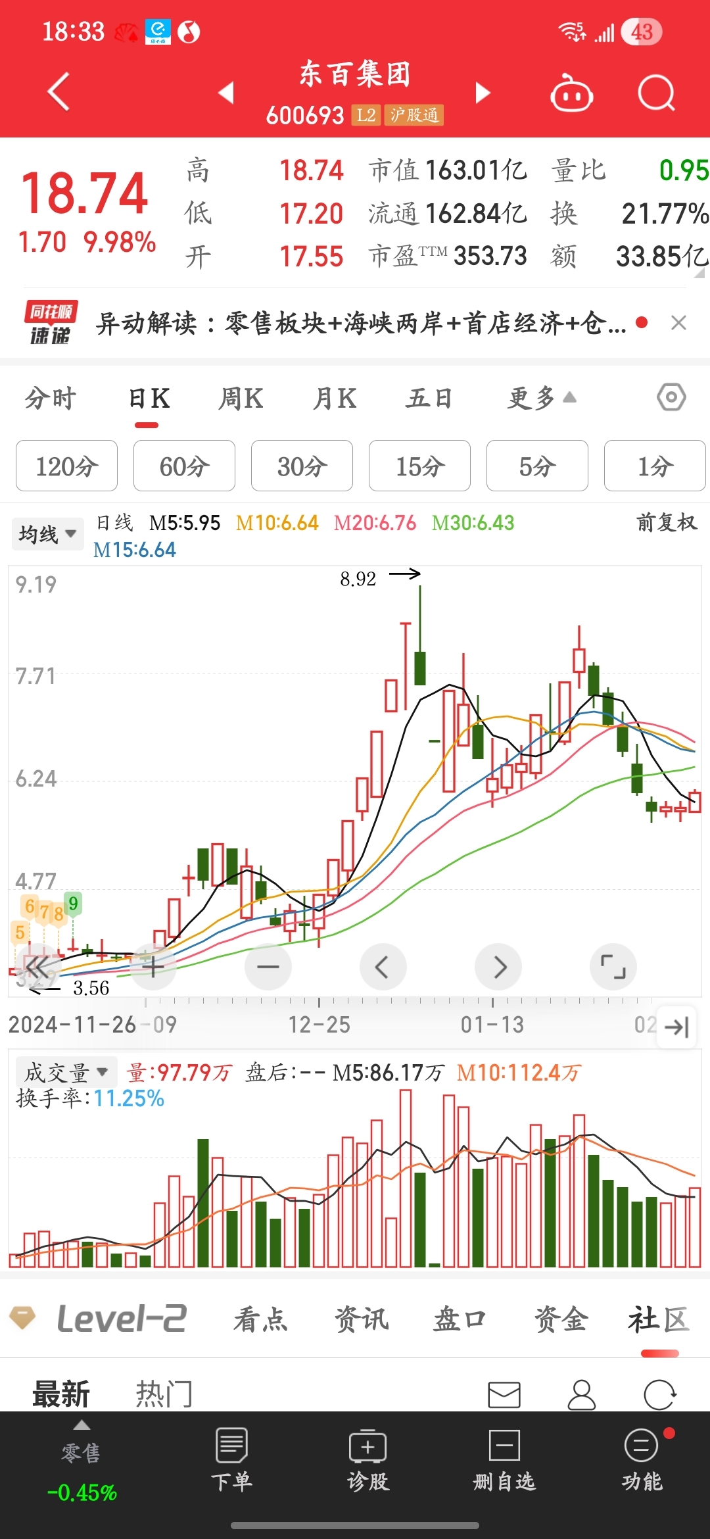This screenshot has height=1539, width=710.
Task: Open the 异动解读 news headline
Action: pyautogui.click(x=360, y=323)
